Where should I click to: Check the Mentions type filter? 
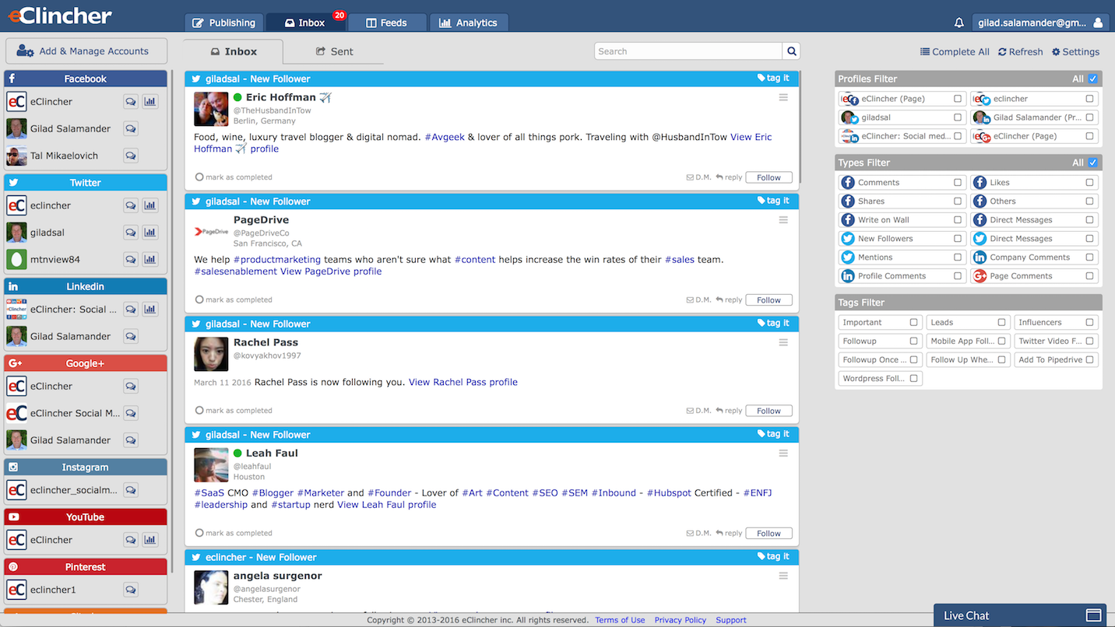coord(958,257)
